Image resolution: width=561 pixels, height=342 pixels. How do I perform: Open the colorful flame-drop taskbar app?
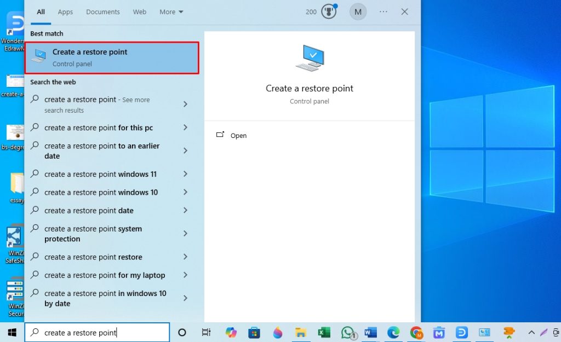pos(278,333)
